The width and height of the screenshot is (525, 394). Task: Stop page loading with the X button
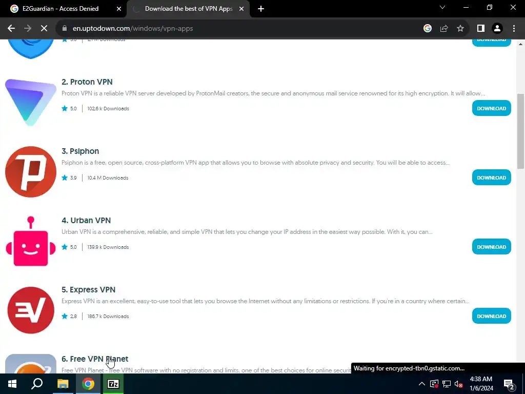point(44,29)
